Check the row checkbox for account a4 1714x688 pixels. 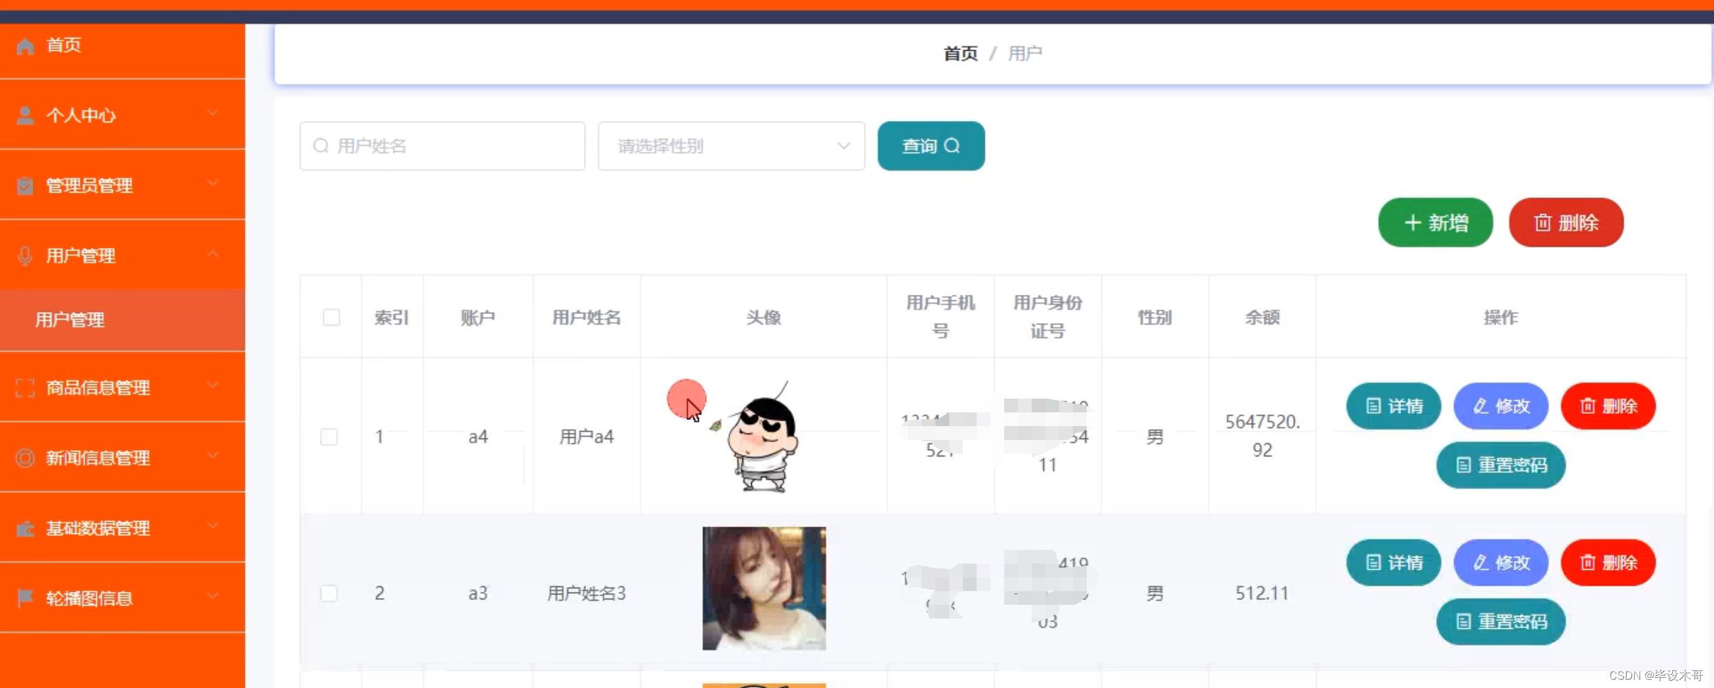(329, 437)
